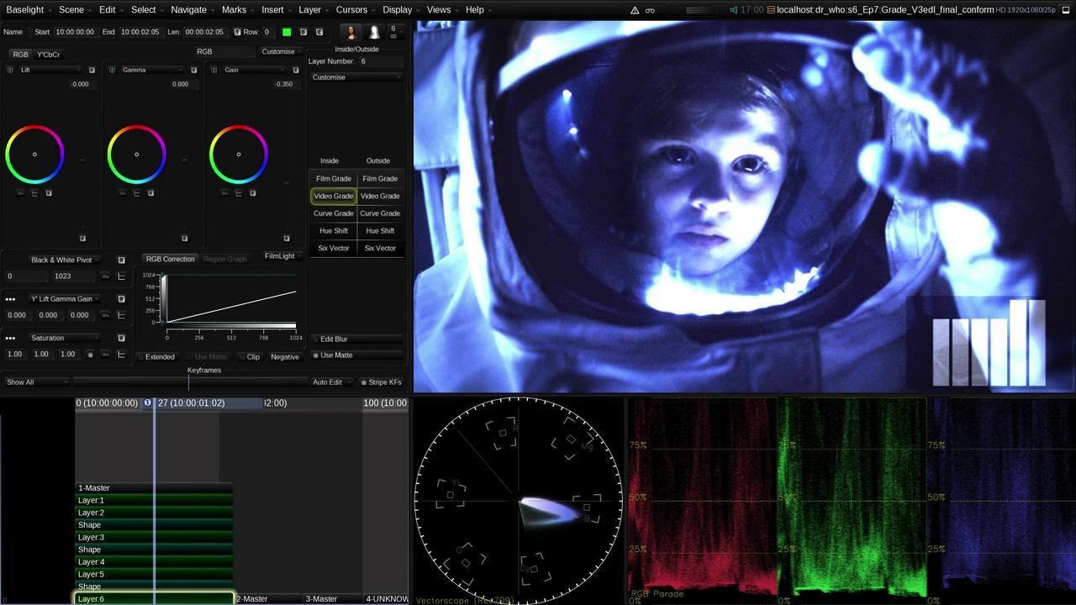Toggle the Extended checkbox
The image size is (1076, 605).
pyautogui.click(x=156, y=357)
